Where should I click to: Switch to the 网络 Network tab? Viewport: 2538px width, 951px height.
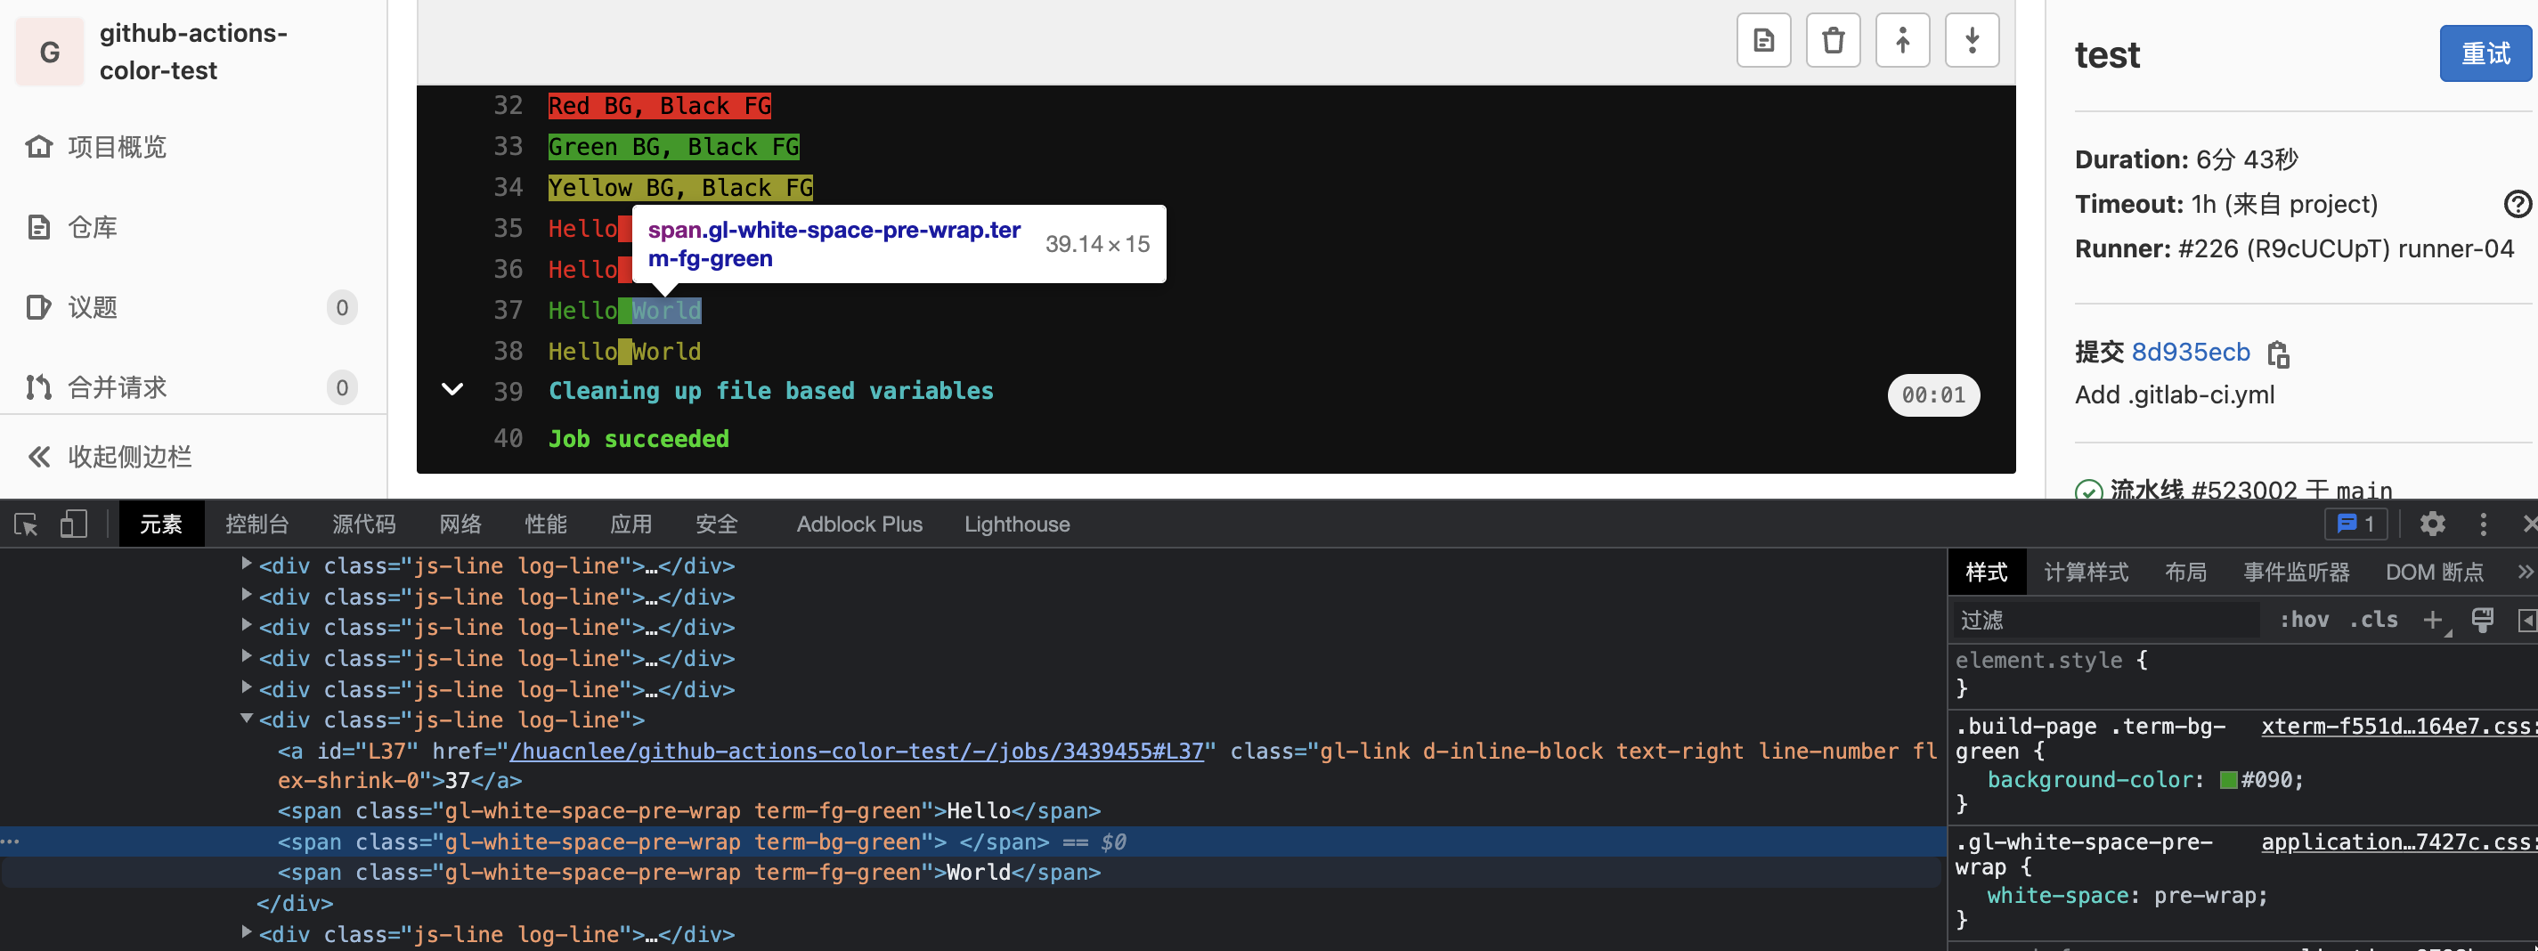(460, 524)
